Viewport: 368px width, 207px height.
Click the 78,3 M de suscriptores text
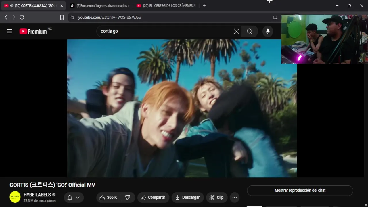pos(40,201)
